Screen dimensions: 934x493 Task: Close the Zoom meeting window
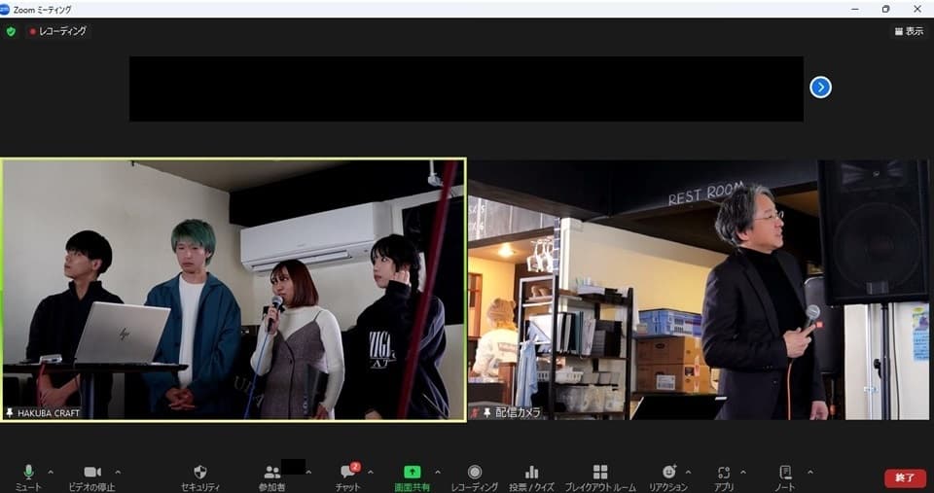click(x=917, y=9)
